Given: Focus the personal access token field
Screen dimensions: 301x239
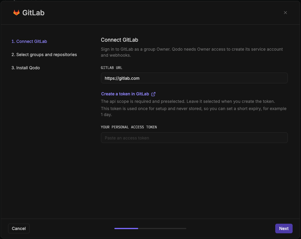Looking at the screenshot, I should click(194, 138).
